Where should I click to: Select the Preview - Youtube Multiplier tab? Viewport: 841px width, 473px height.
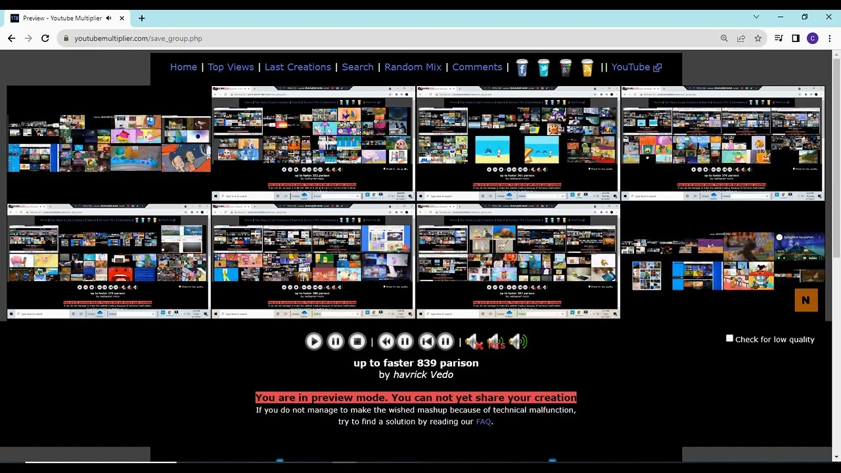(x=68, y=18)
